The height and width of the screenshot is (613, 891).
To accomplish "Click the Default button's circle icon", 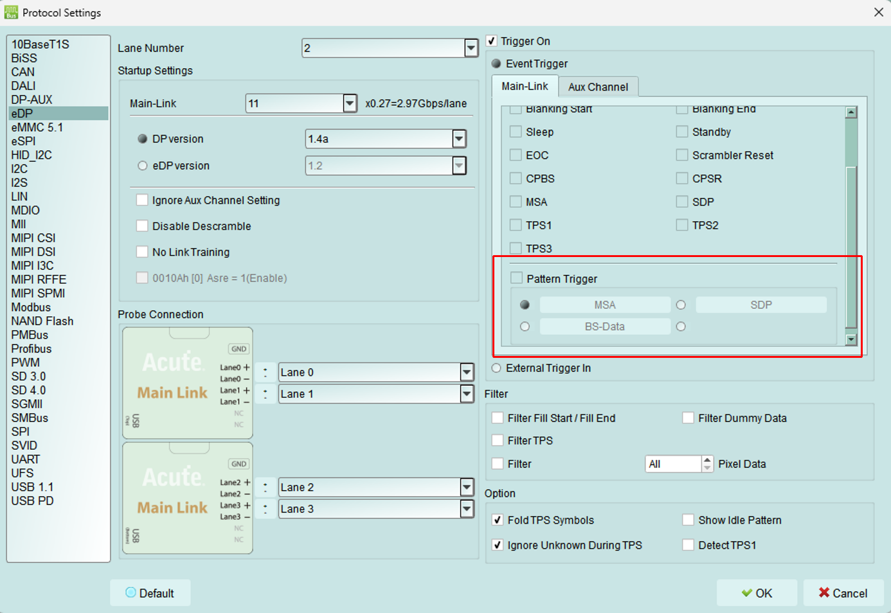I will click(x=130, y=592).
